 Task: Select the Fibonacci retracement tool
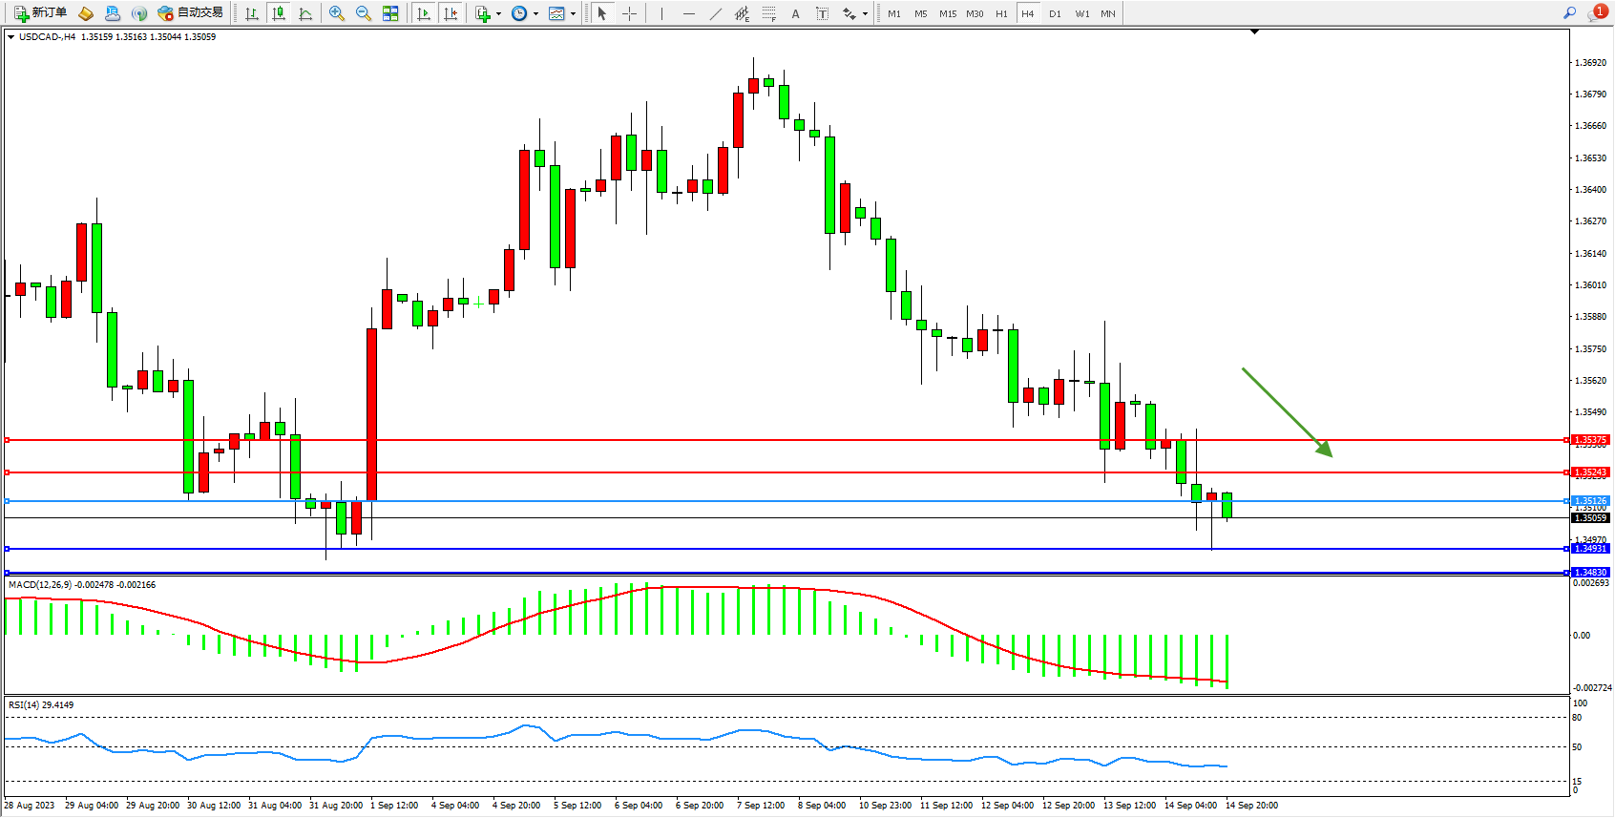point(768,13)
